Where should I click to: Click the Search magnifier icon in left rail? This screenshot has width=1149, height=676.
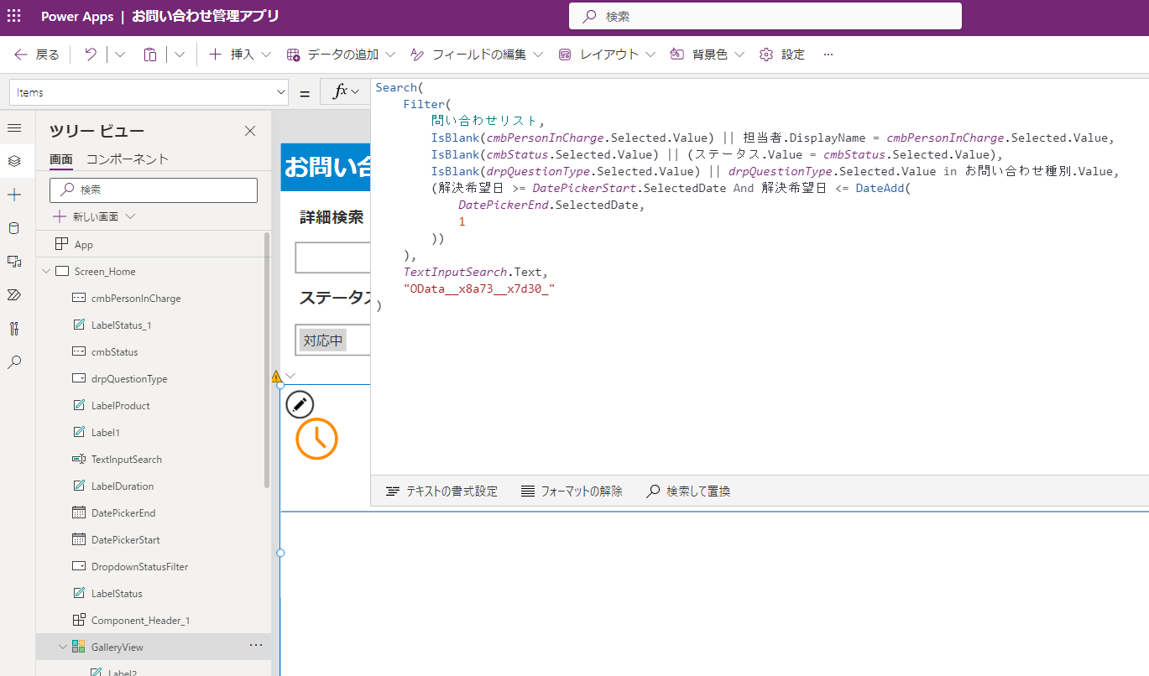pyautogui.click(x=14, y=362)
